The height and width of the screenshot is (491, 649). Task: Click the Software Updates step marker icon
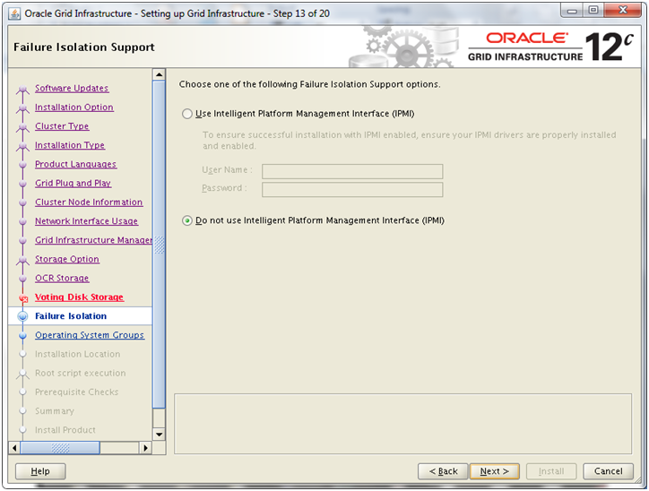(22, 90)
